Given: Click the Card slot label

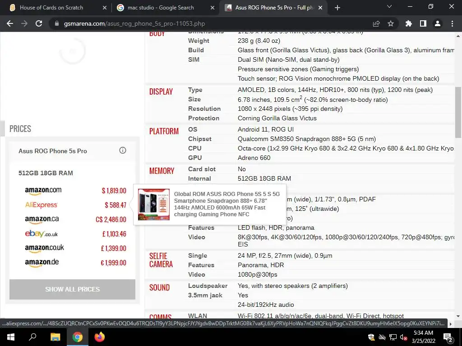Looking at the screenshot, I should [202, 169].
